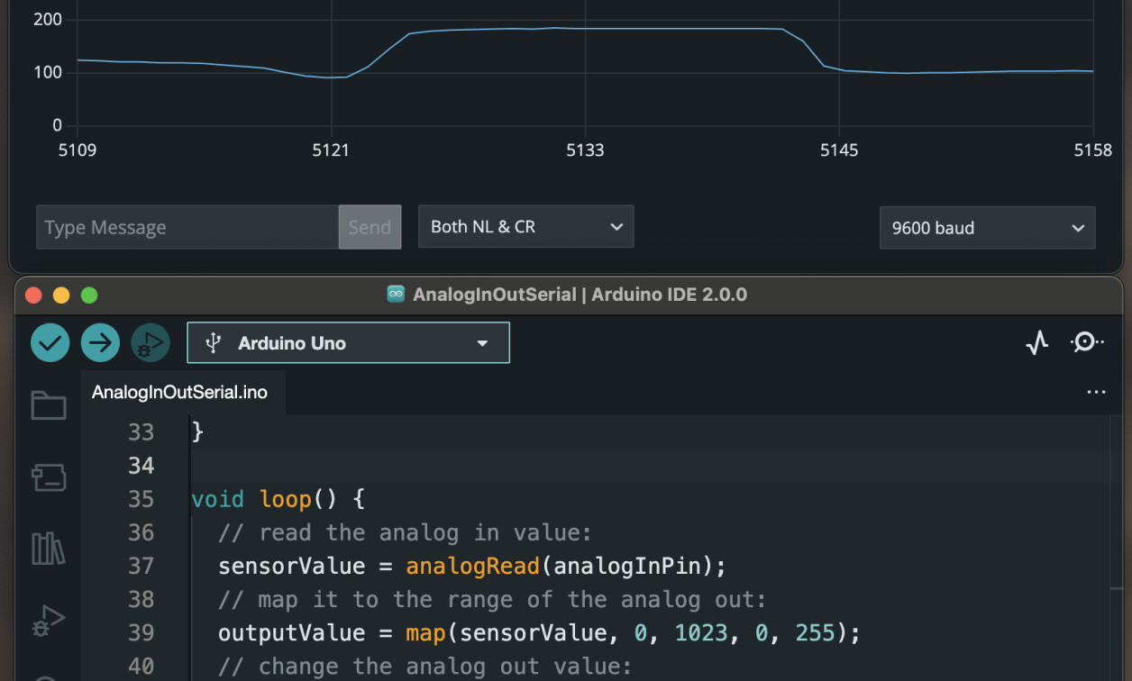The height and width of the screenshot is (681, 1132).
Task: Click the Upload arrow button
Action: 100,343
